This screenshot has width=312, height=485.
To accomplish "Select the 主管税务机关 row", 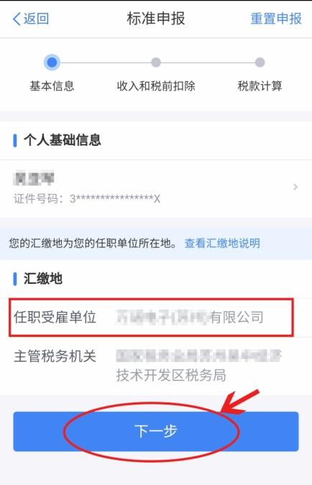I will [156, 366].
